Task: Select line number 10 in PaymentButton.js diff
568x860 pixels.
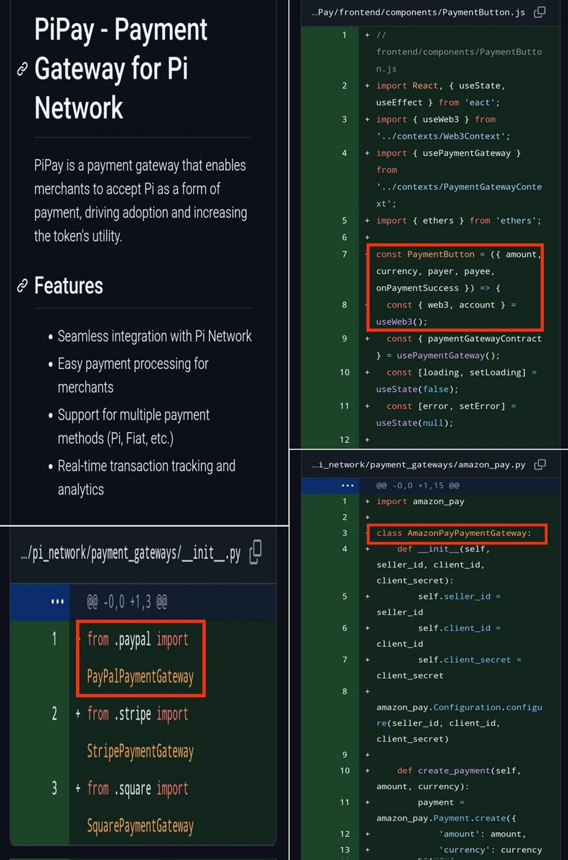Action: pyautogui.click(x=344, y=372)
